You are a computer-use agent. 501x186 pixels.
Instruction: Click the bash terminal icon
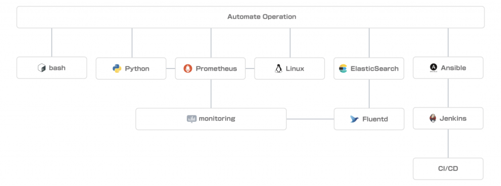tap(41, 68)
